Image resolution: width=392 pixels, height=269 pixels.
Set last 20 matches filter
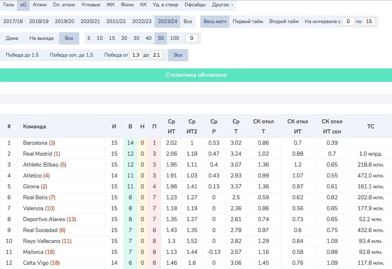(x=124, y=38)
